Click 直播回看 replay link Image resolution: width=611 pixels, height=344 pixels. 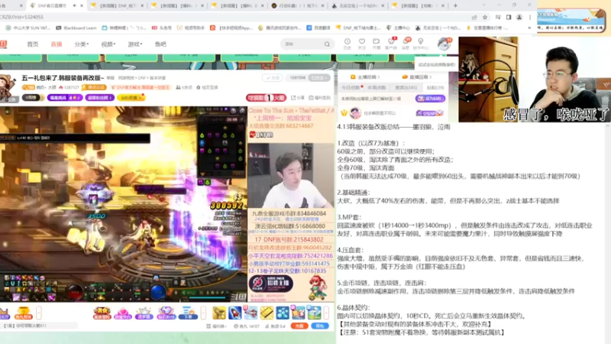coord(418,77)
